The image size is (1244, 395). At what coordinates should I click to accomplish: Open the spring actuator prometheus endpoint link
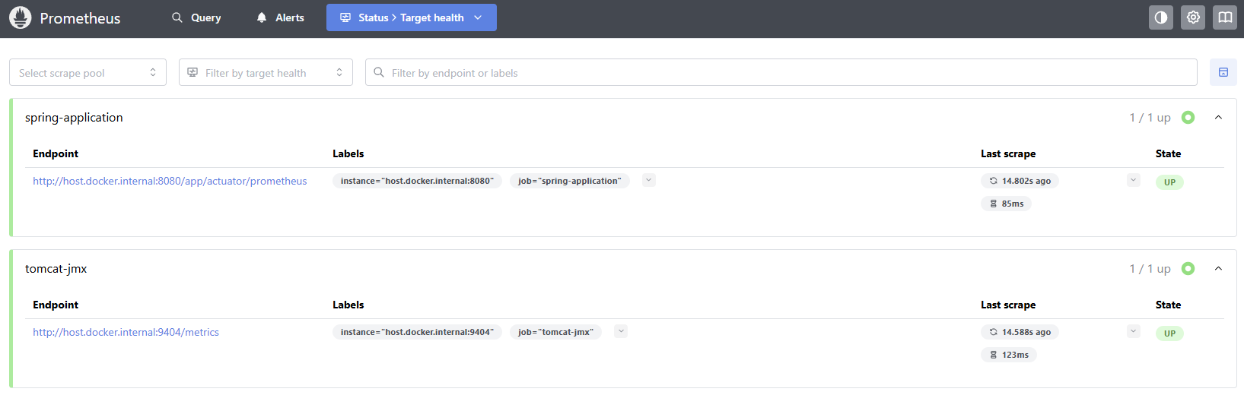(170, 181)
